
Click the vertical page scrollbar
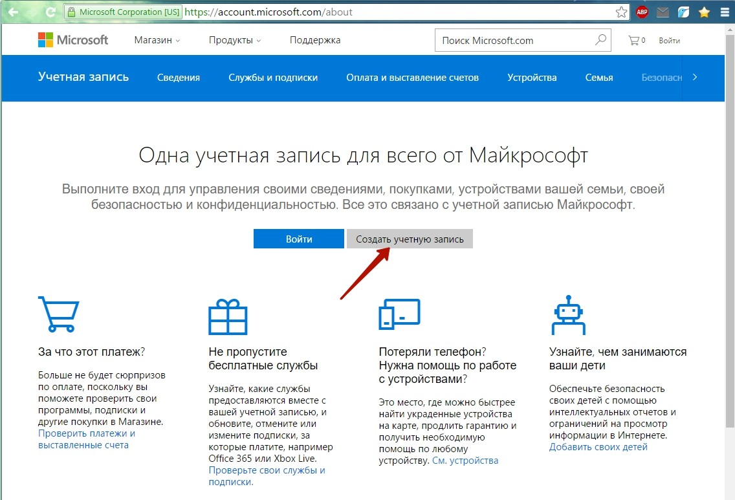[730, 230]
